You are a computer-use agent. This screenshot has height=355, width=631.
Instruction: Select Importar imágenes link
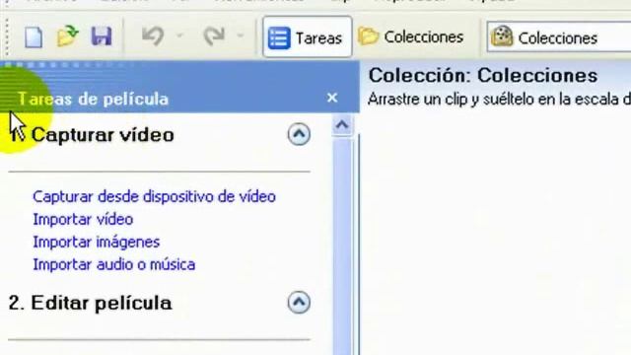click(x=97, y=242)
